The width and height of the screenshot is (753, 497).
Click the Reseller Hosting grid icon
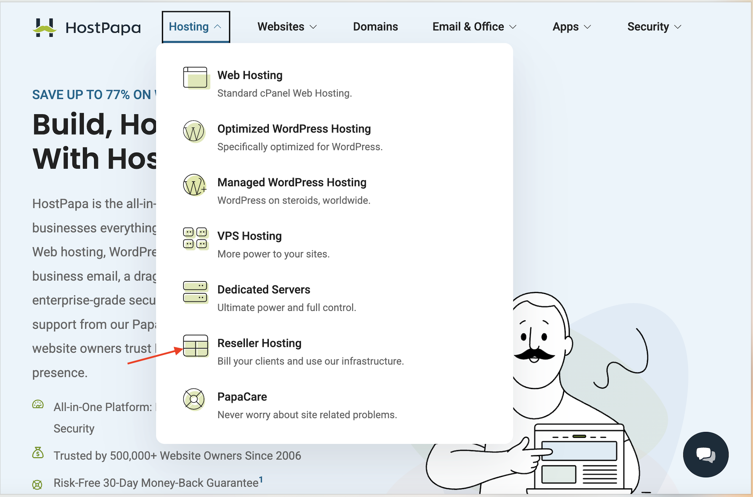pyautogui.click(x=196, y=346)
